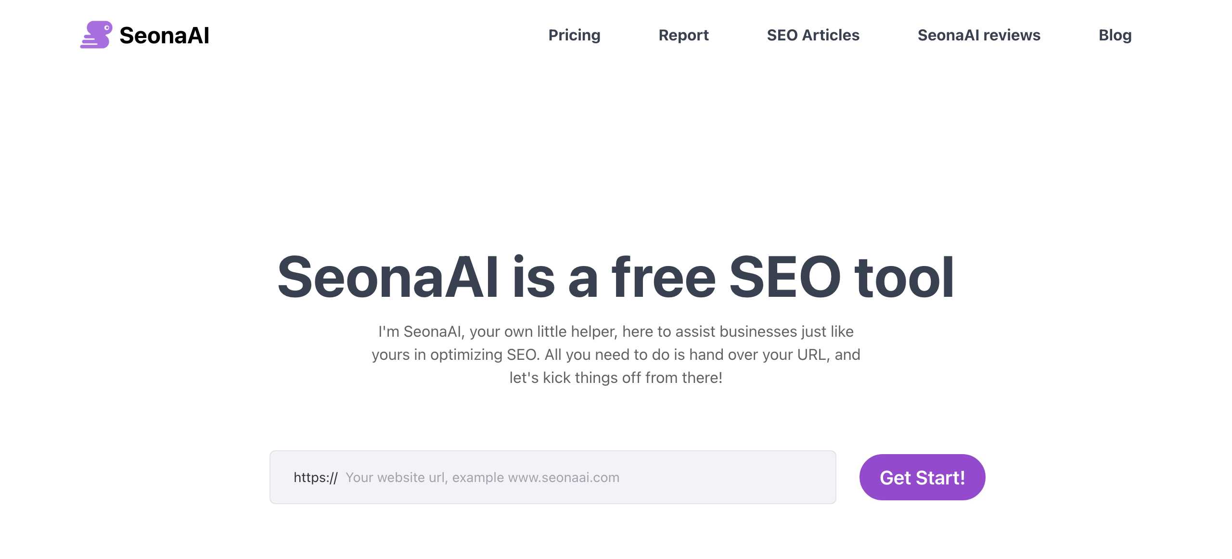
Task: Click the word "free" in the headline
Action: point(664,277)
